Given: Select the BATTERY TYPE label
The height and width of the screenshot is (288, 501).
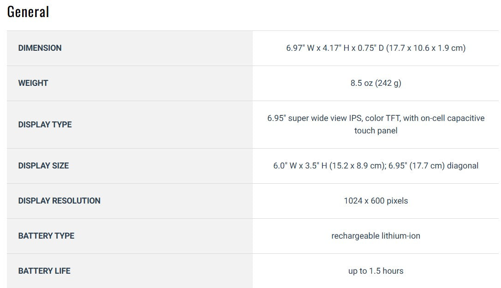Looking at the screenshot, I should pyautogui.click(x=46, y=236).
